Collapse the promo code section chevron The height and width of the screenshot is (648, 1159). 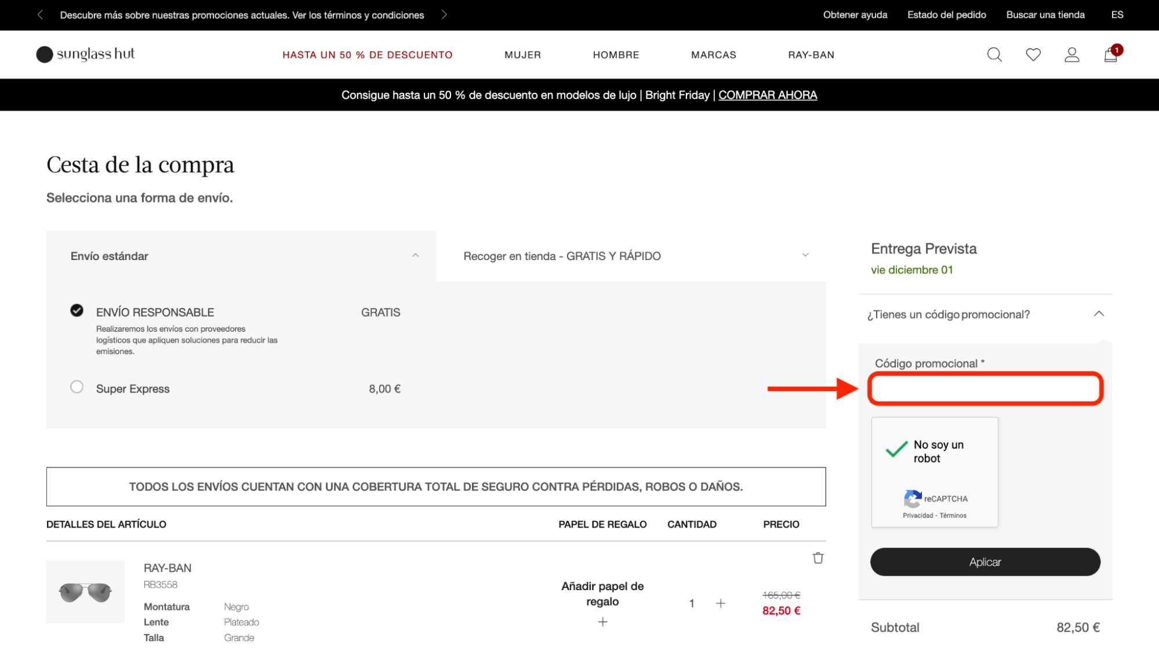(1099, 314)
